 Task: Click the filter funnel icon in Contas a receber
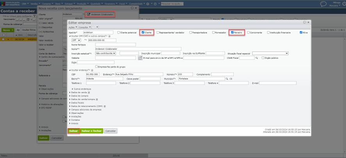coord(35,16)
